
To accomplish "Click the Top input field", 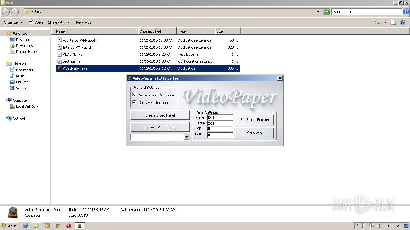I will pyautogui.click(x=220, y=129).
